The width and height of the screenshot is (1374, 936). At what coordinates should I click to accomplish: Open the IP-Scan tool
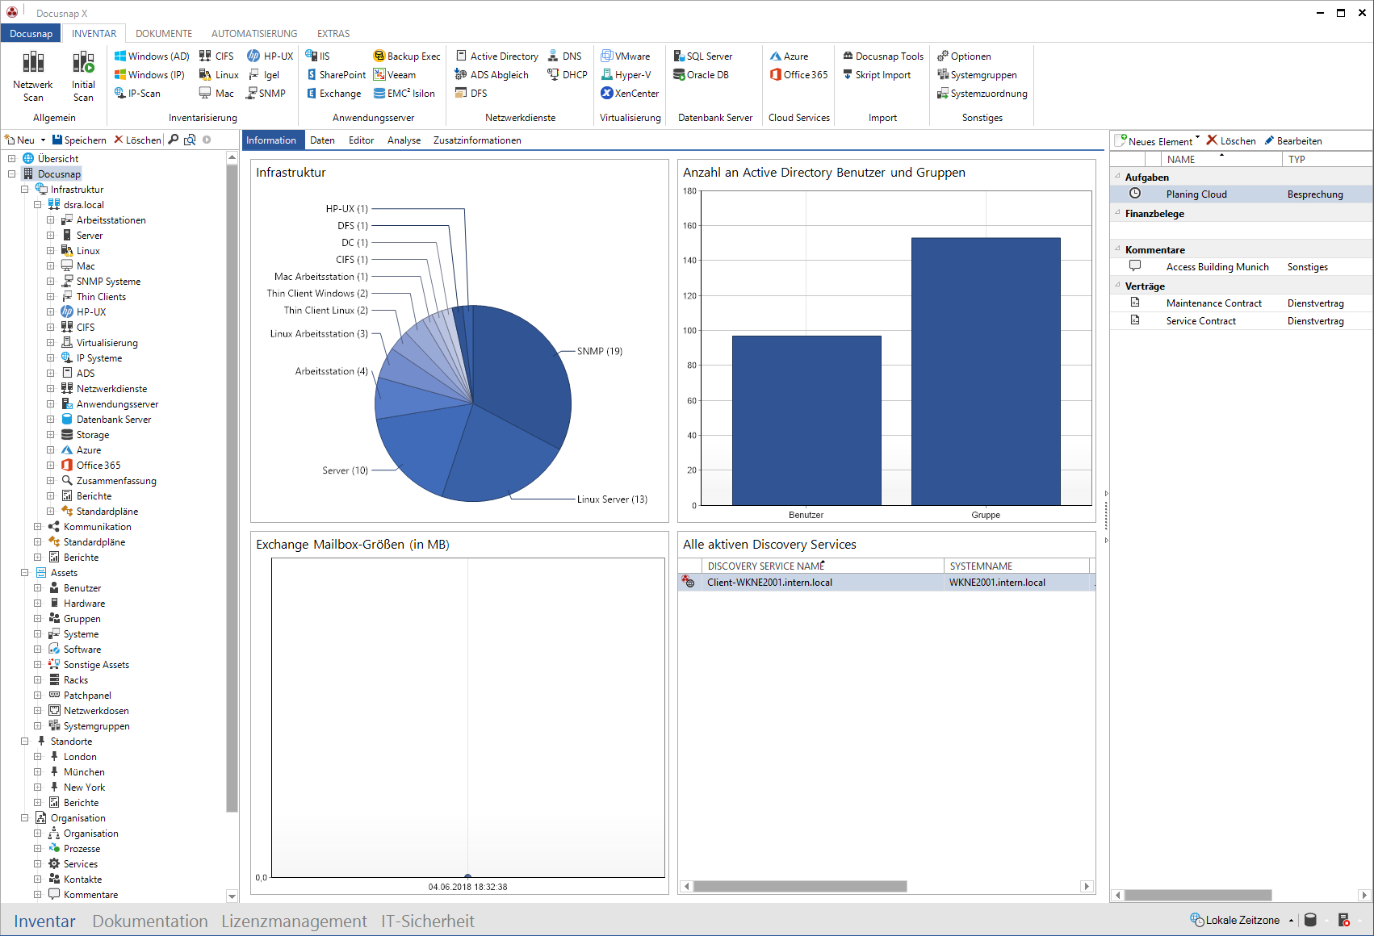137,94
